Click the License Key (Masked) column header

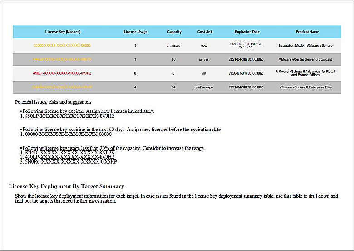pos(63,32)
